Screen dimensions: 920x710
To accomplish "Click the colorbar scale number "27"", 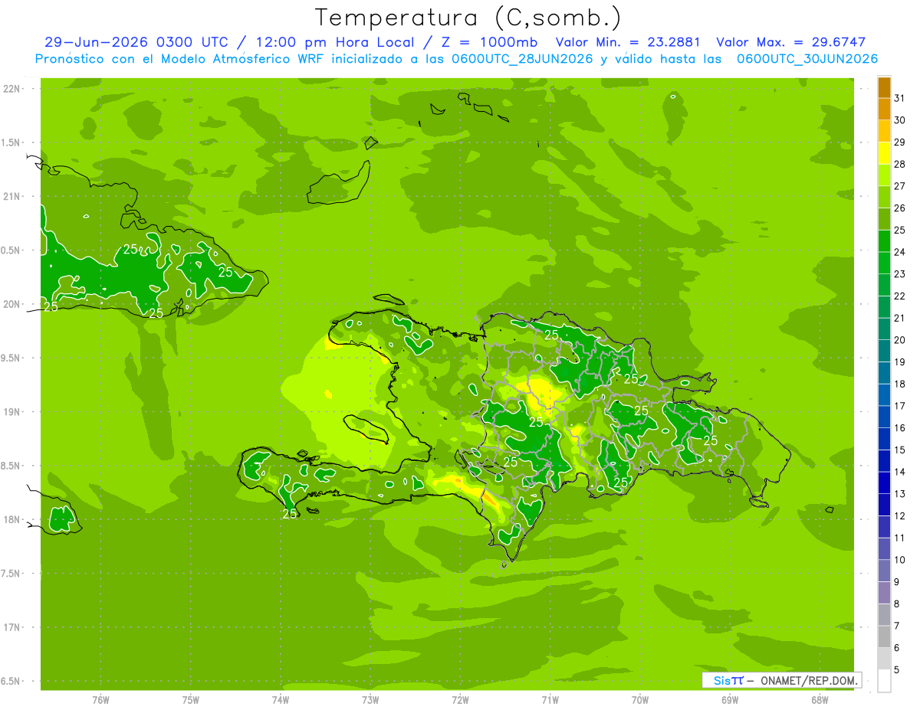I will coord(900,186).
